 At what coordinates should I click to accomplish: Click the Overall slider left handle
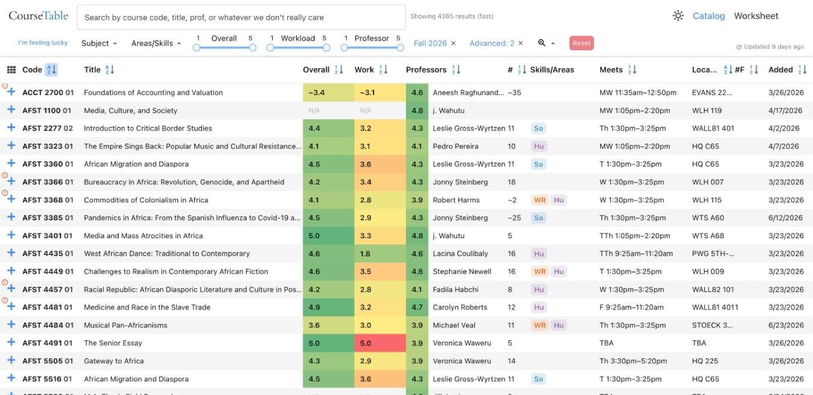coord(197,47)
